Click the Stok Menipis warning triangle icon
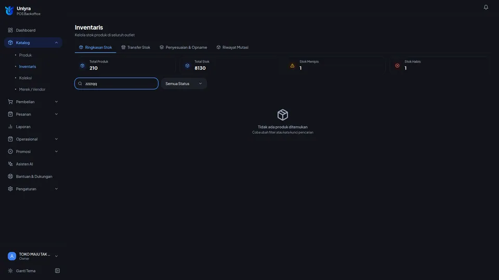This screenshot has width=499, height=280. point(292,65)
